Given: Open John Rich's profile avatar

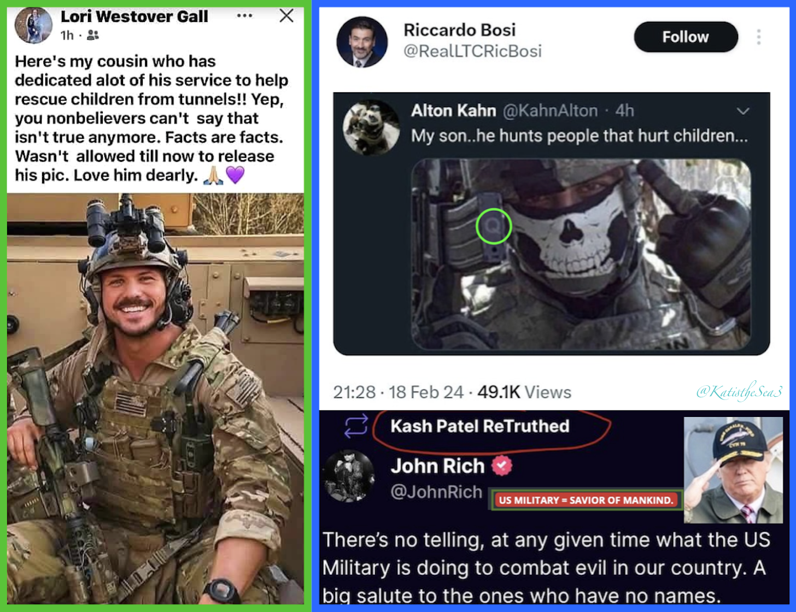Looking at the screenshot, I should point(349,476).
